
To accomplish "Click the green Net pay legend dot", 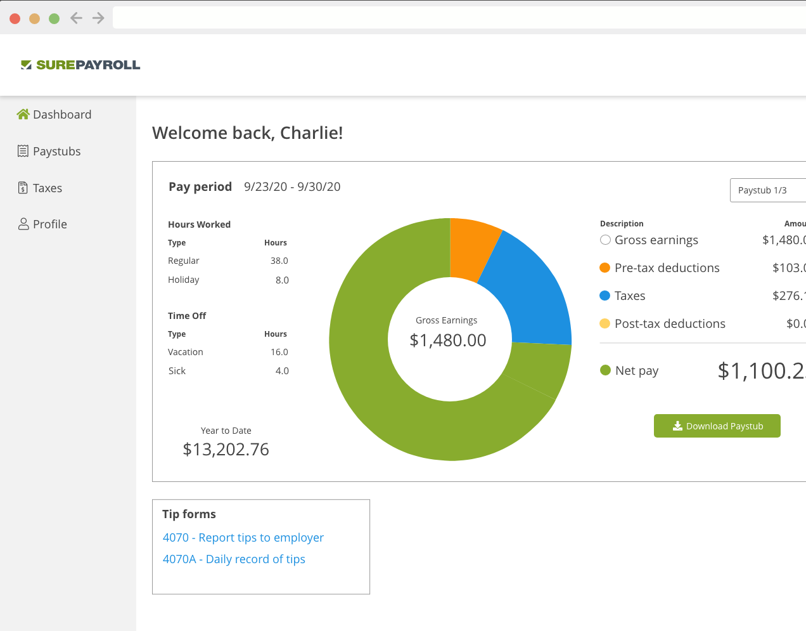I will pos(605,370).
